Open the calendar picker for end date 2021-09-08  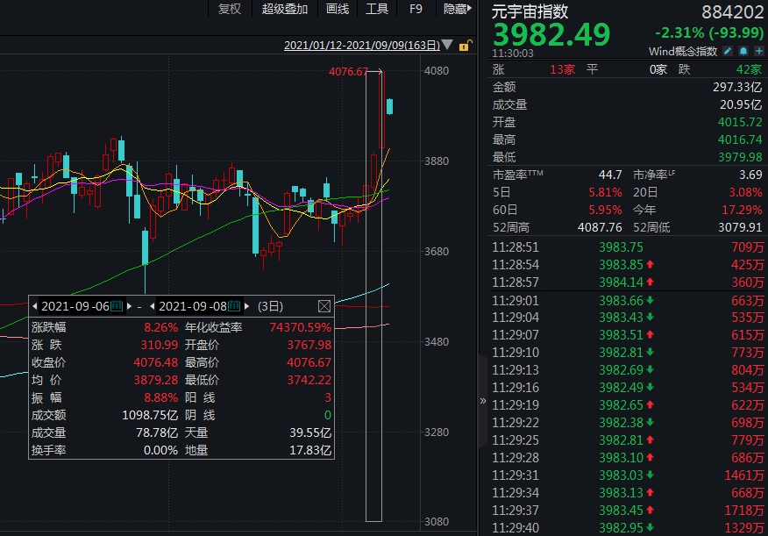[x=234, y=306]
